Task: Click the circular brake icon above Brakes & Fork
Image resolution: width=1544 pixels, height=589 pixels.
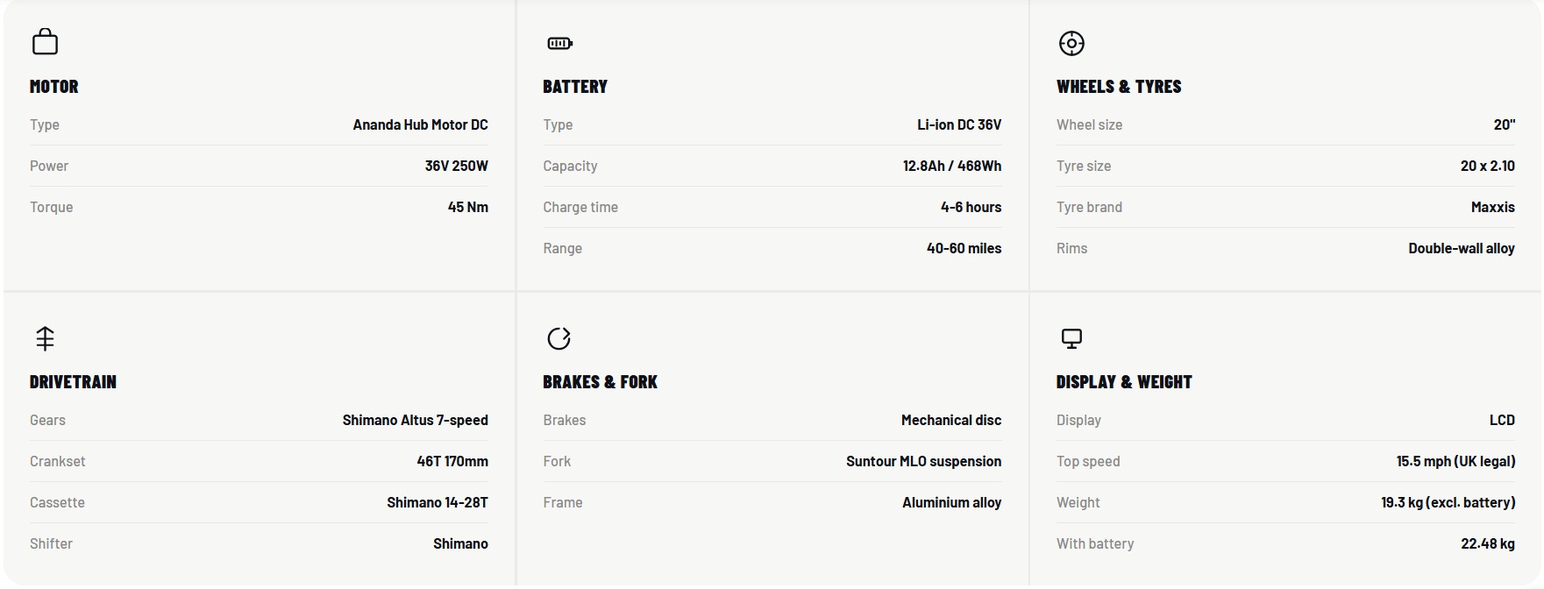Action: (x=559, y=338)
